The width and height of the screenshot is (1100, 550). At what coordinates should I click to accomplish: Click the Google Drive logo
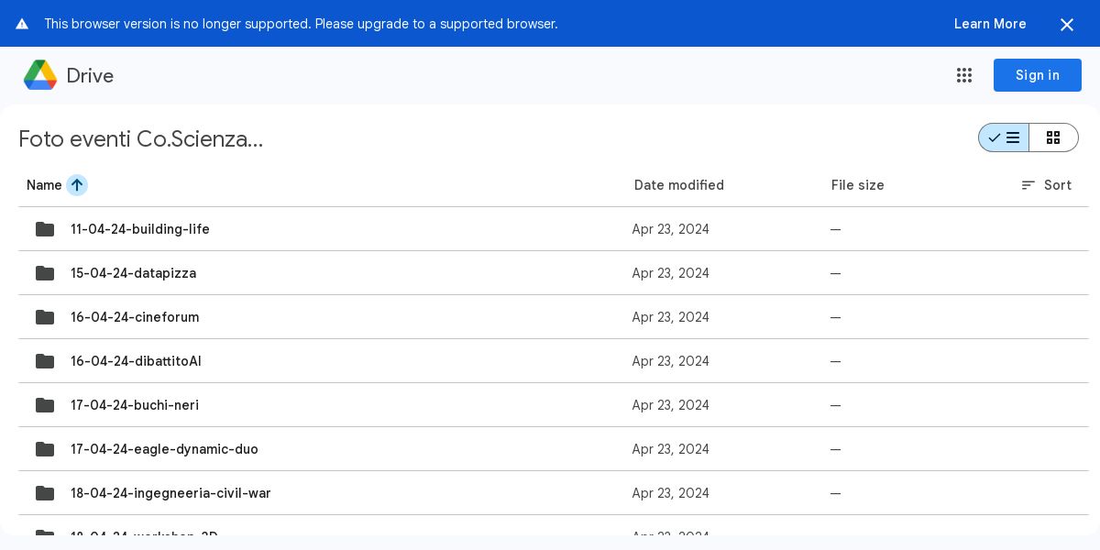pos(40,75)
